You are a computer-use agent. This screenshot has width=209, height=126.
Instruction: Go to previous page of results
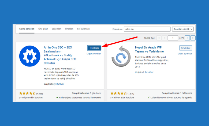point(165,38)
